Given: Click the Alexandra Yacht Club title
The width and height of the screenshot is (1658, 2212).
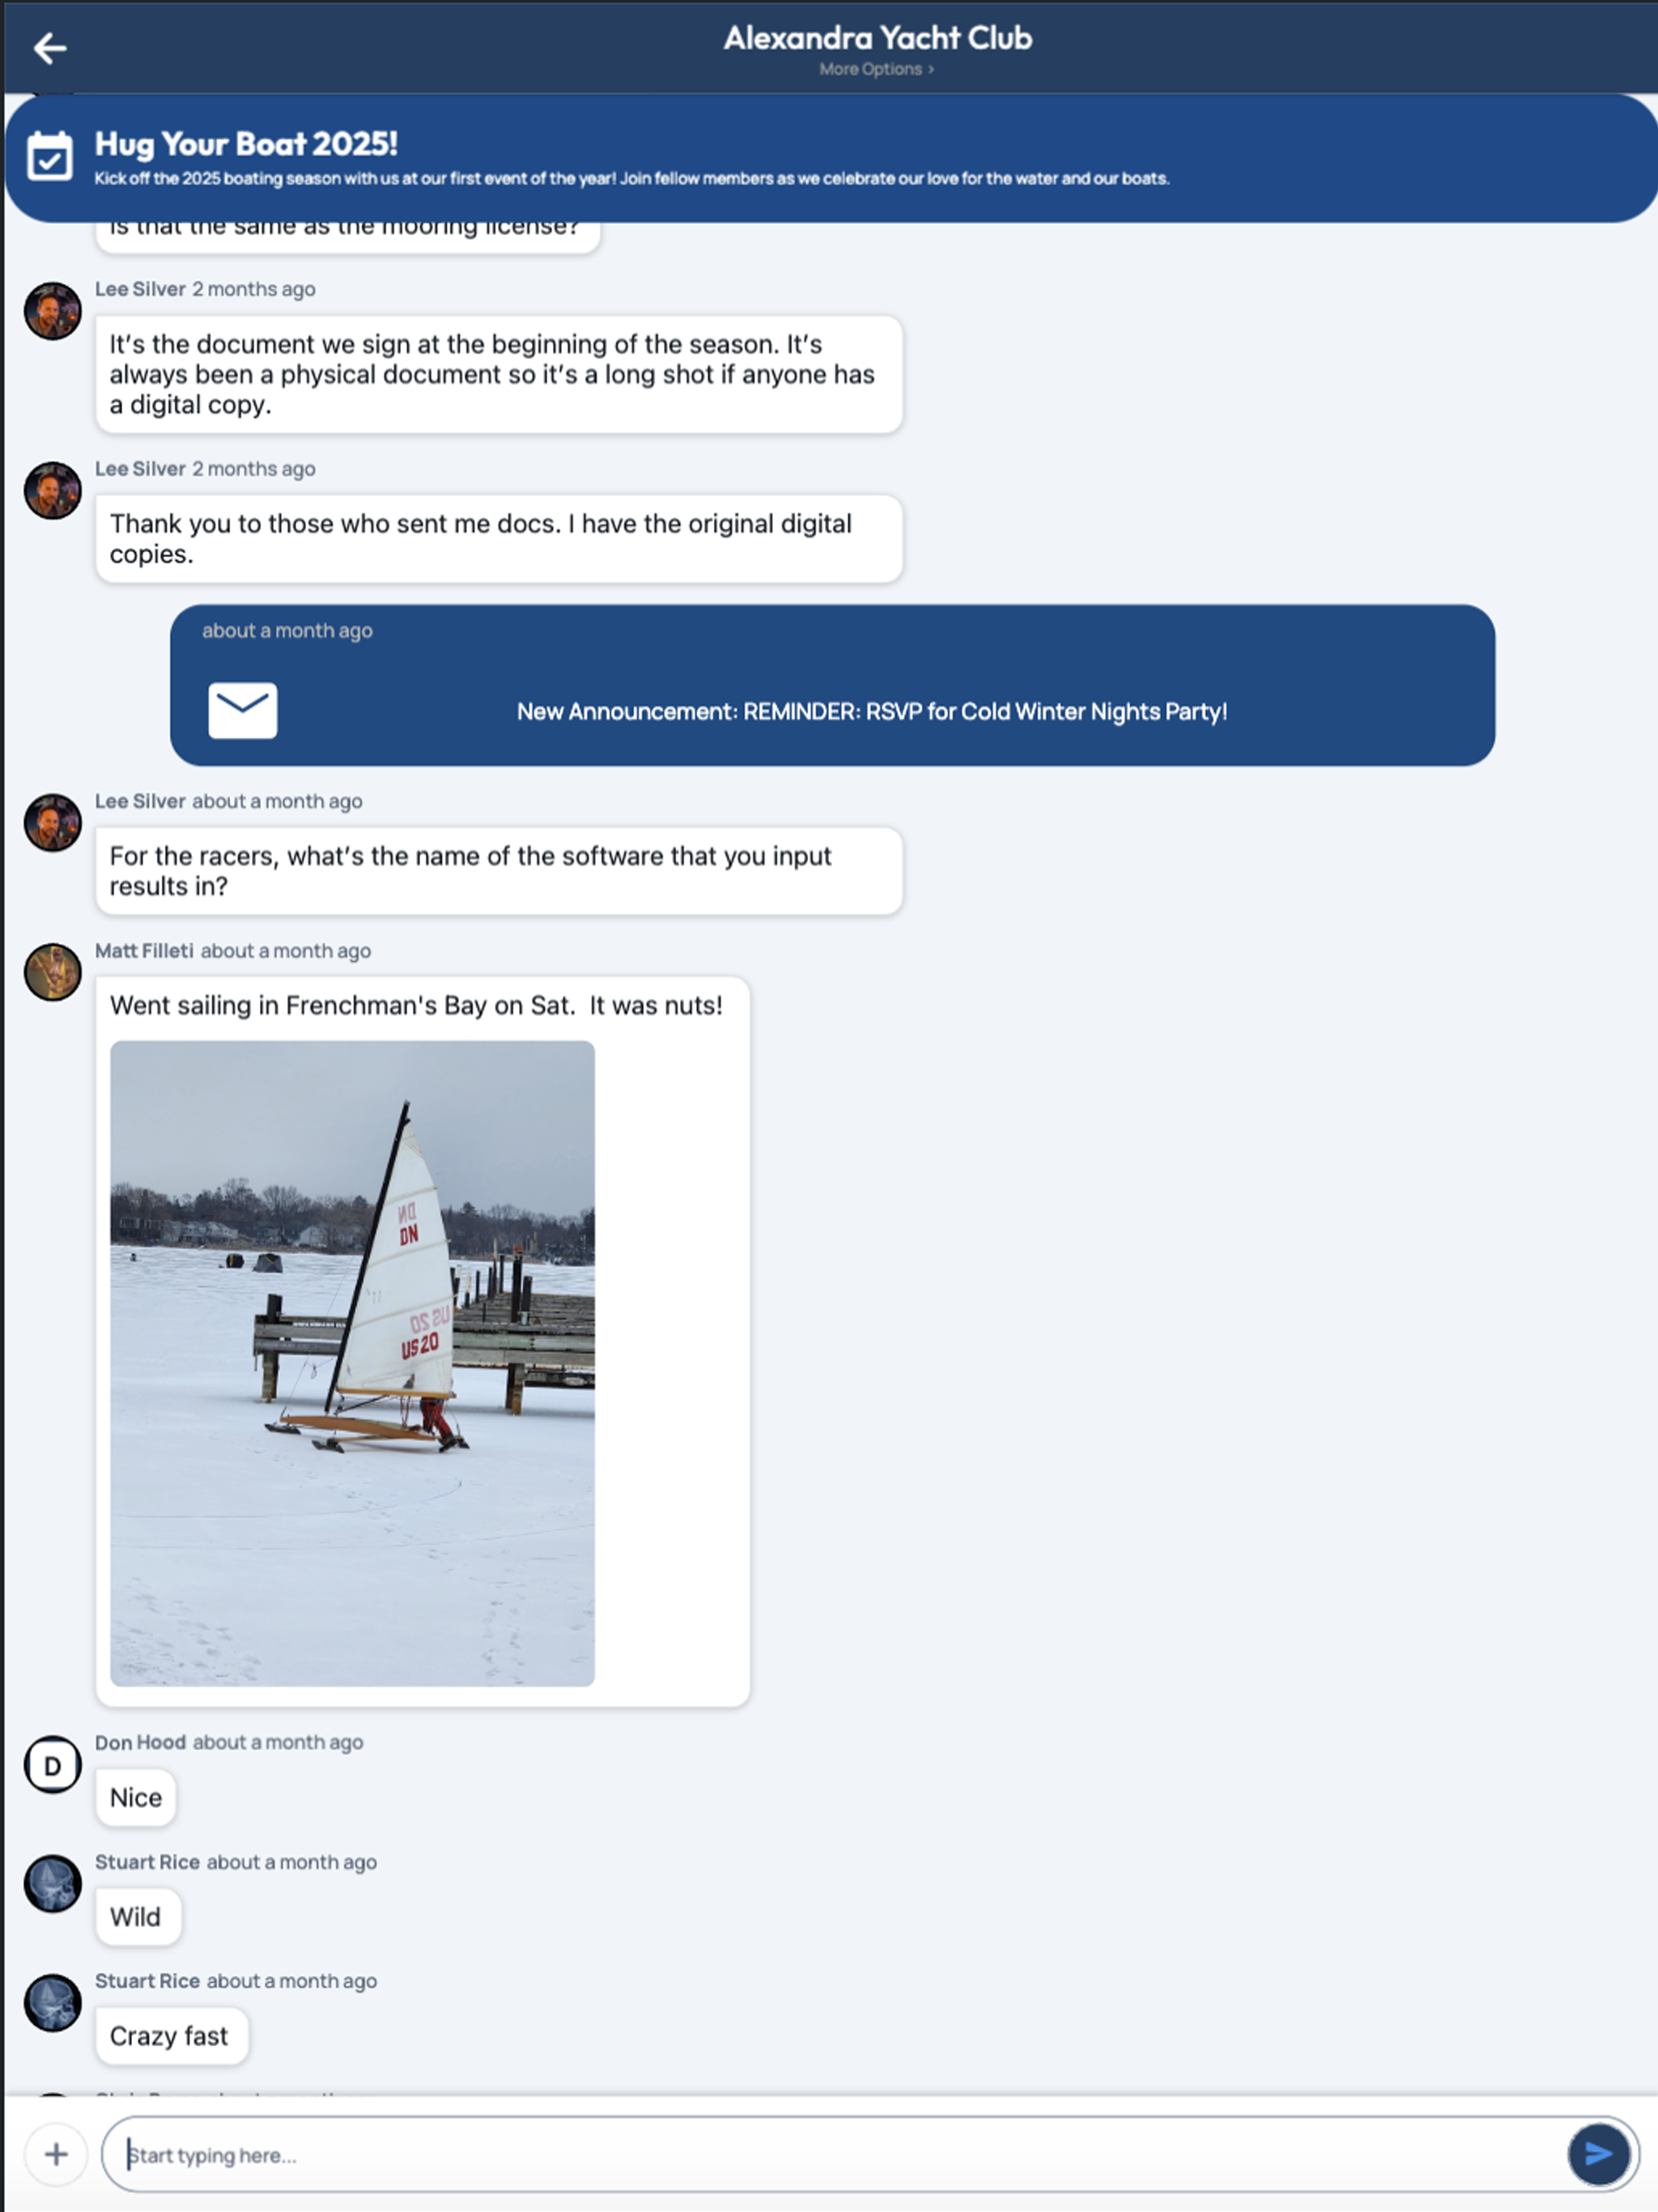Looking at the screenshot, I should pyautogui.click(x=877, y=38).
